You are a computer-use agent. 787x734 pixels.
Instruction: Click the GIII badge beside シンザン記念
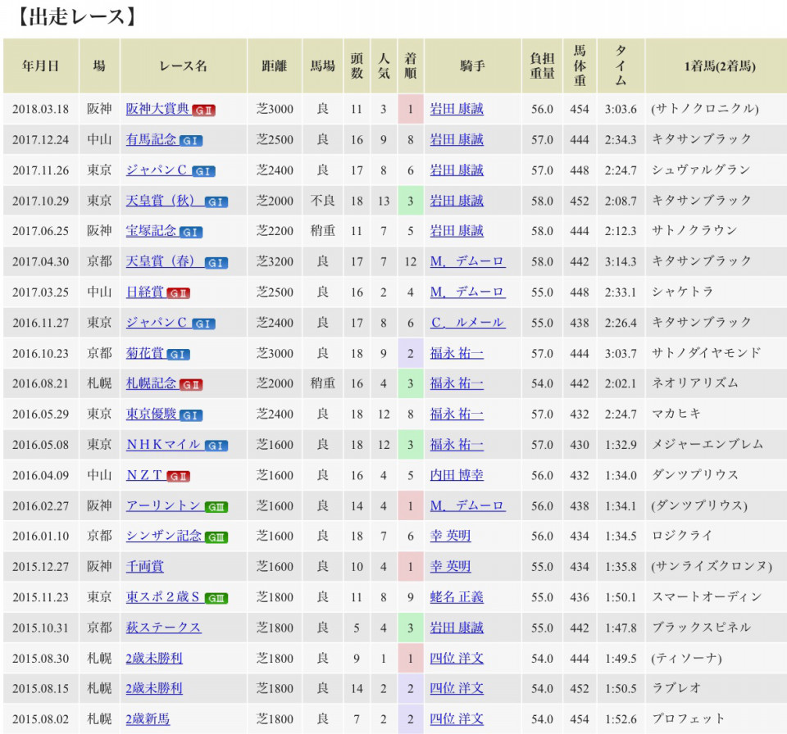[x=216, y=537]
